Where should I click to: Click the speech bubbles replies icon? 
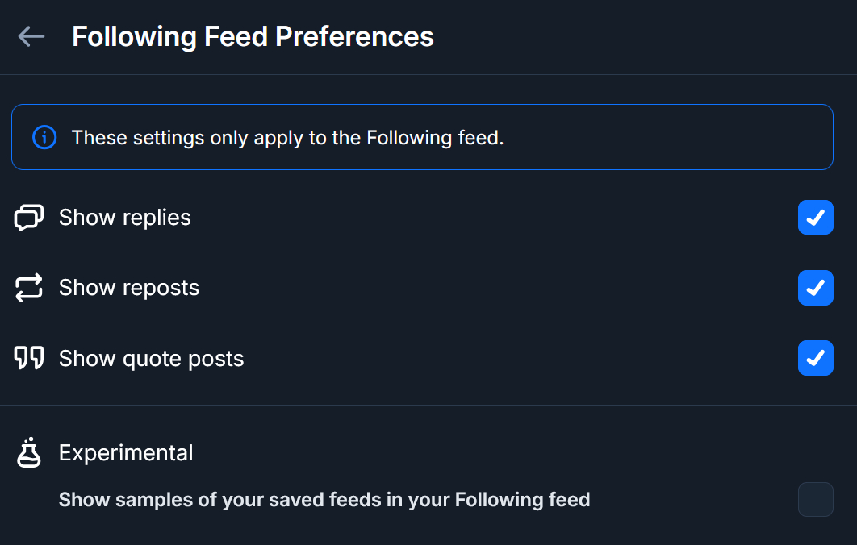pyautogui.click(x=29, y=218)
